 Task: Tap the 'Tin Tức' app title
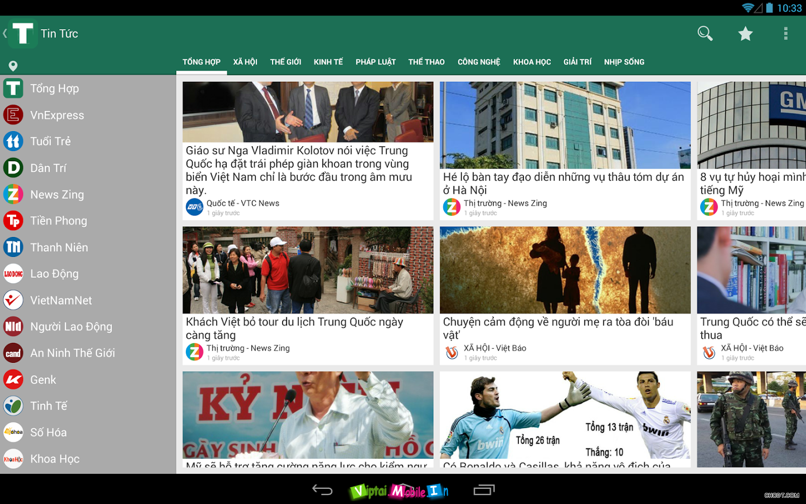(59, 34)
